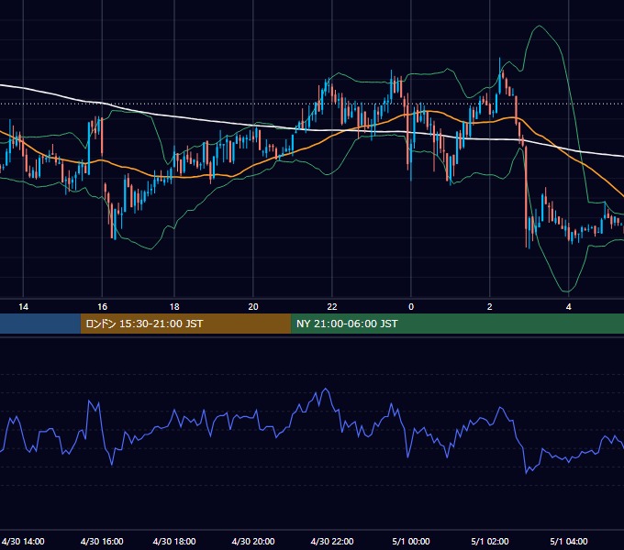
Task: Click the 14 hour axis label
Action: click(x=24, y=307)
